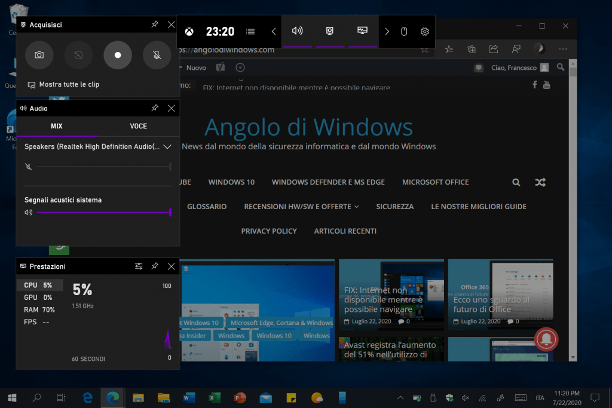This screenshot has width=612, height=408.
Task: Toggle the Performance widget in Game Bar
Action: click(x=362, y=31)
